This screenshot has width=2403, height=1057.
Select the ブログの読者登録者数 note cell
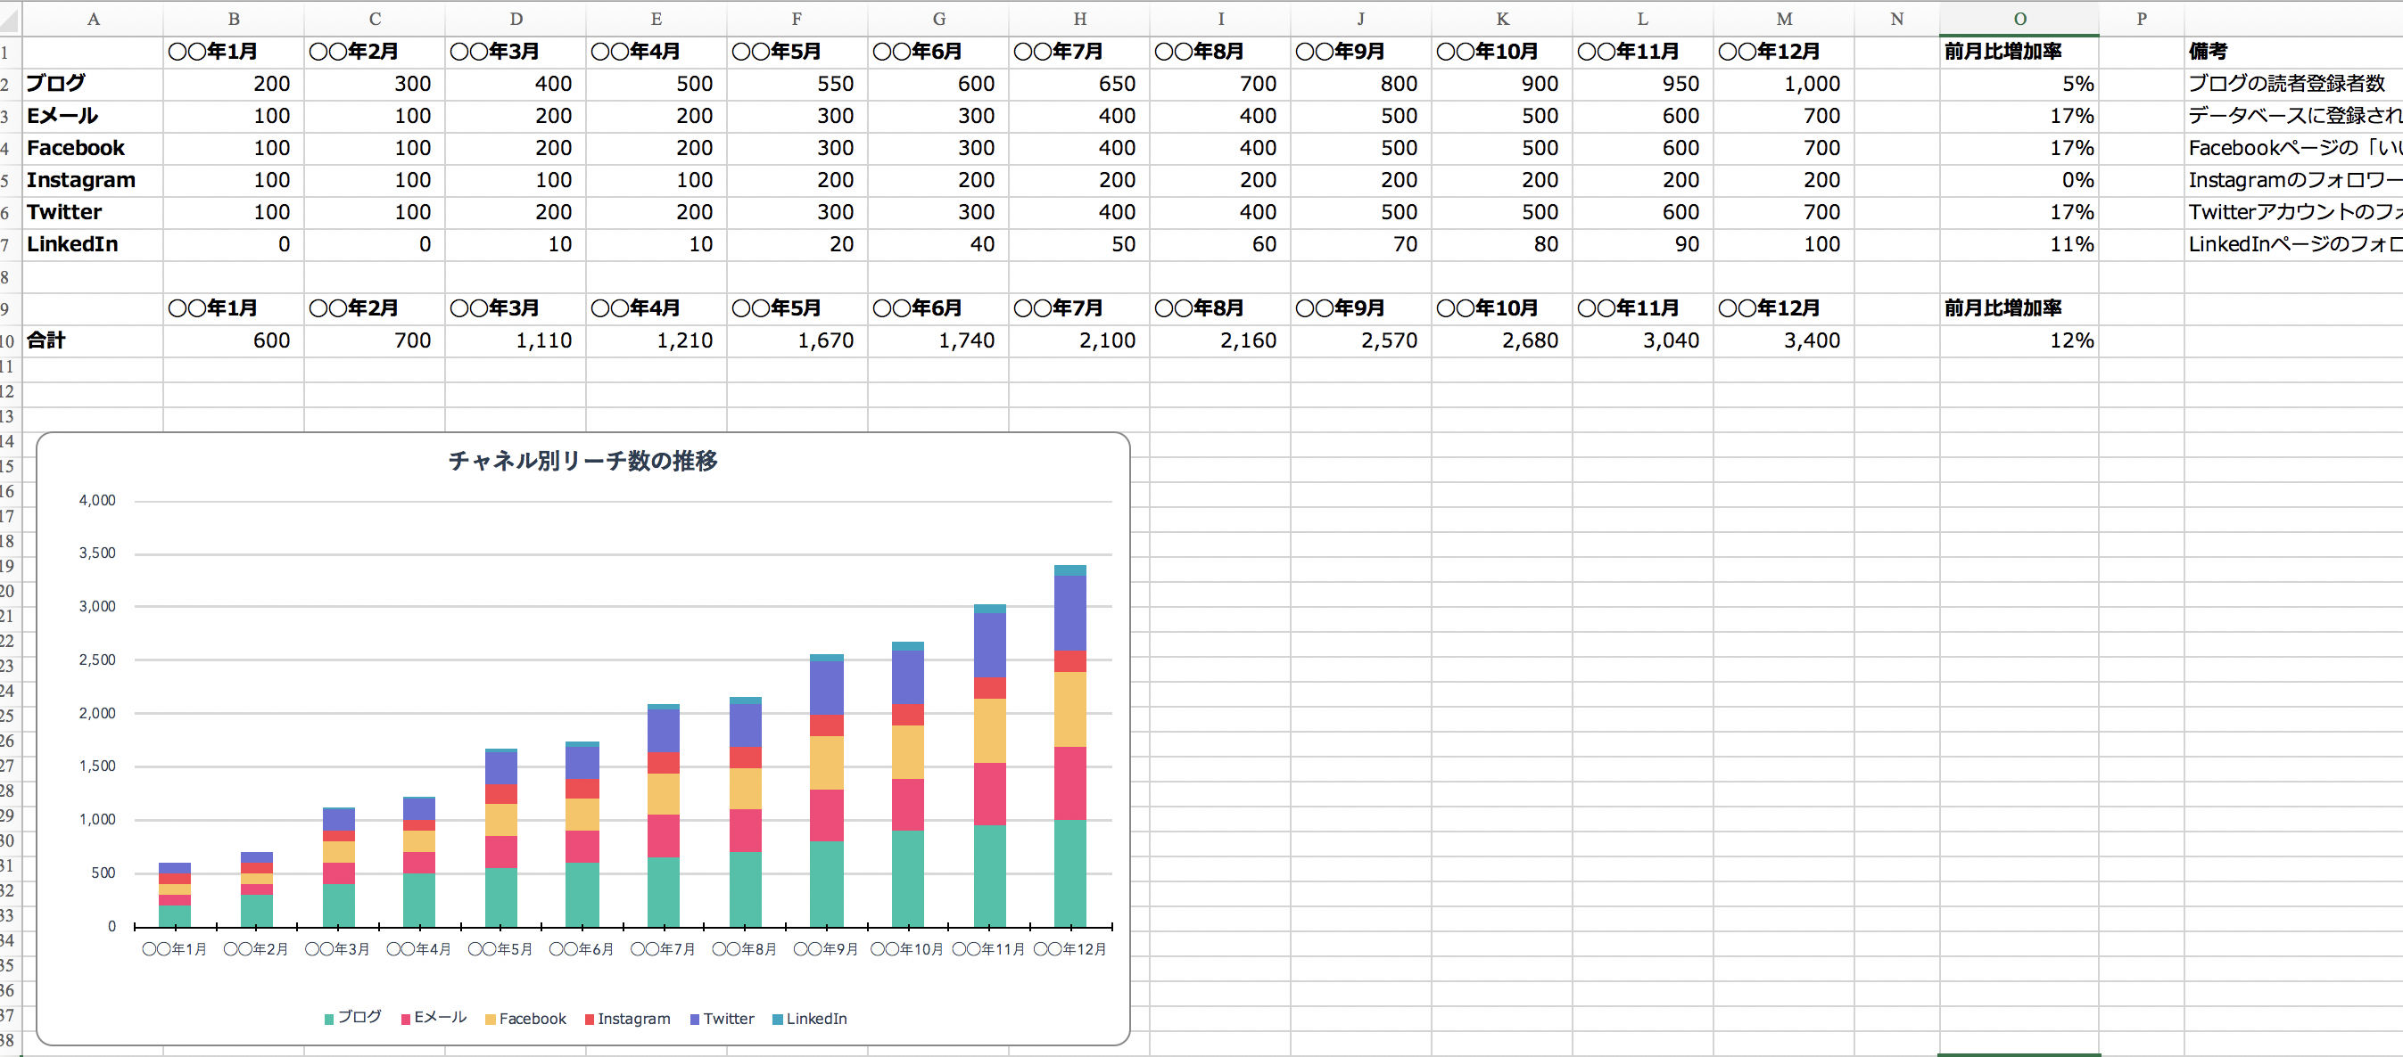pyautogui.click(x=2293, y=84)
